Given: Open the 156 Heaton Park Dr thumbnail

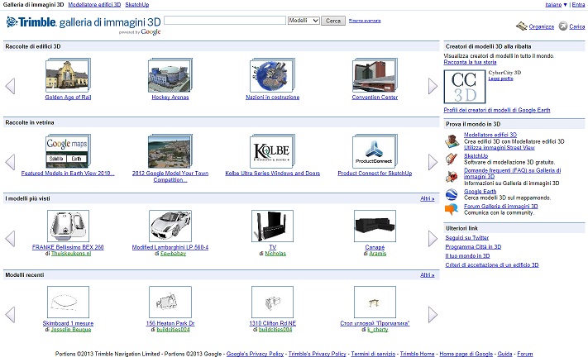Looking at the screenshot, I should [x=170, y=302].
